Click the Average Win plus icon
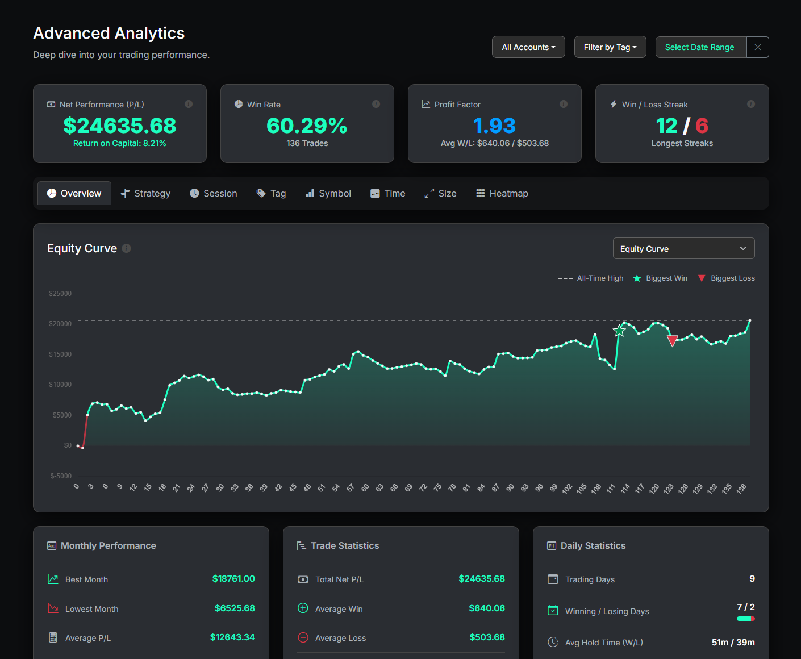The width and height of the screenshot is (801, 659). point(303,608)
